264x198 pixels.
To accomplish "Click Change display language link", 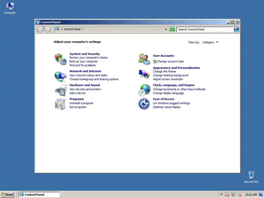I will (168, 93).
